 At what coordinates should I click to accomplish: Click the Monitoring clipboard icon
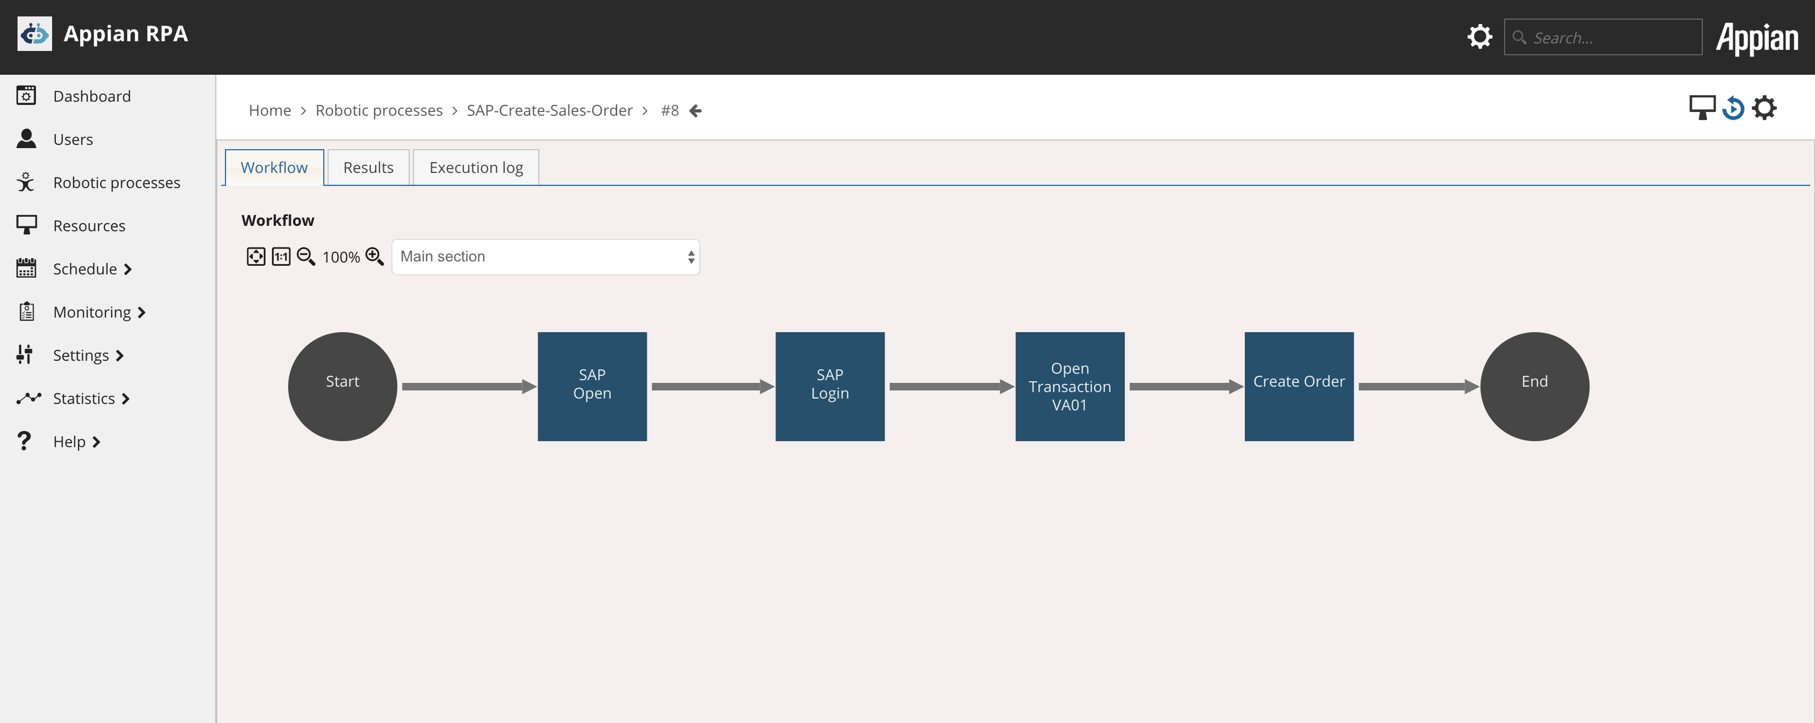click(x=26, y=311)
